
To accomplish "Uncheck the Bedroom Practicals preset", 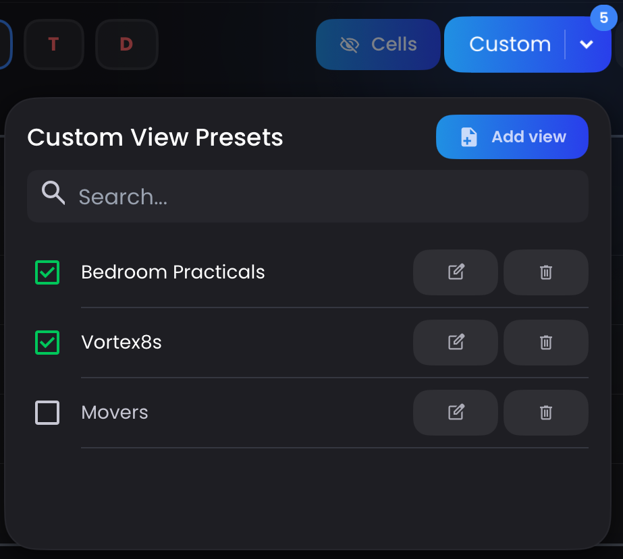I will point(47,272).
